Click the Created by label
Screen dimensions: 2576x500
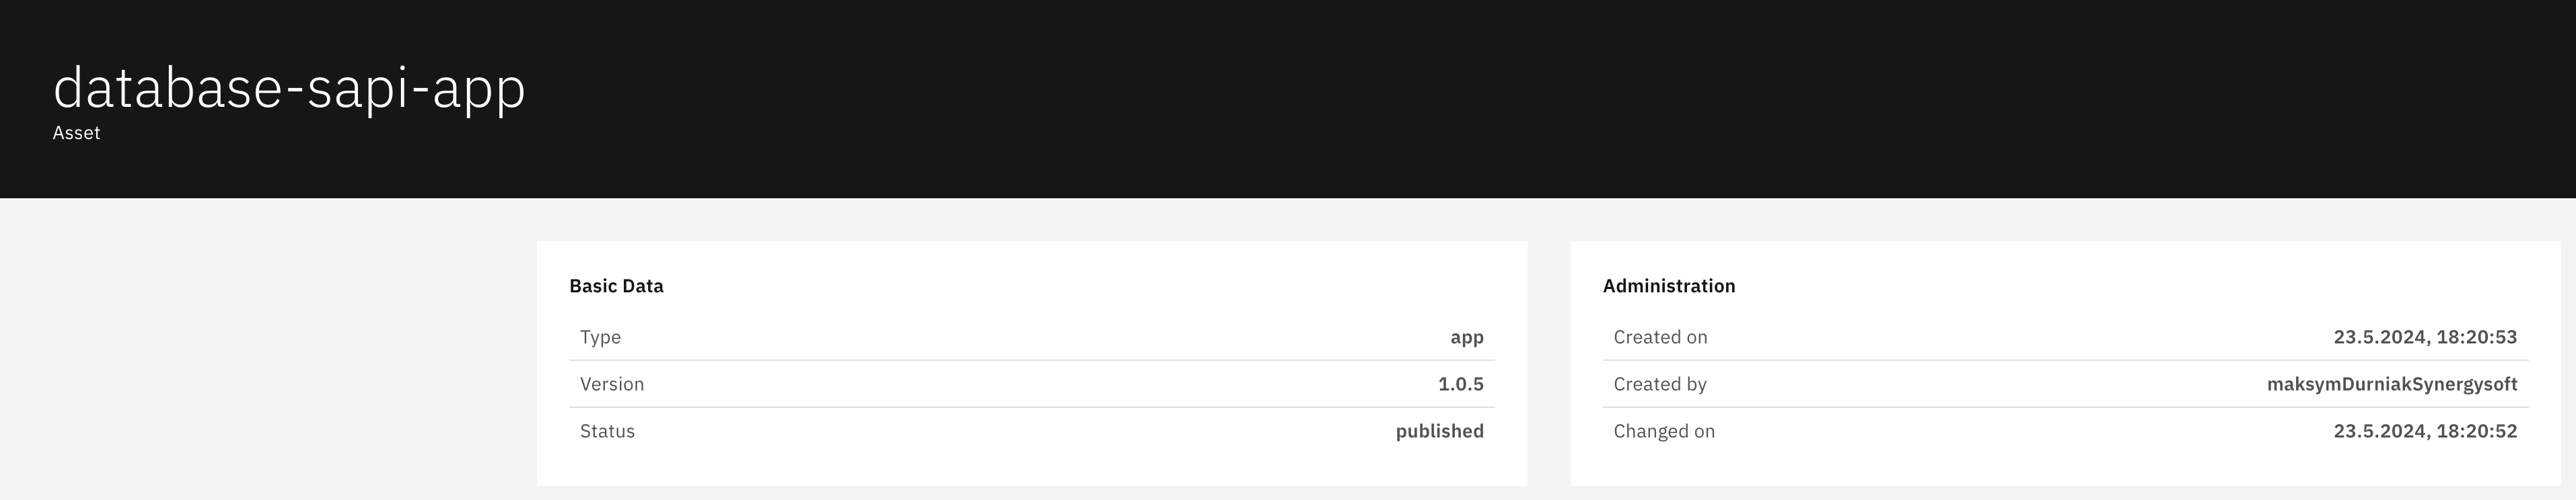tap(1660, 384)
